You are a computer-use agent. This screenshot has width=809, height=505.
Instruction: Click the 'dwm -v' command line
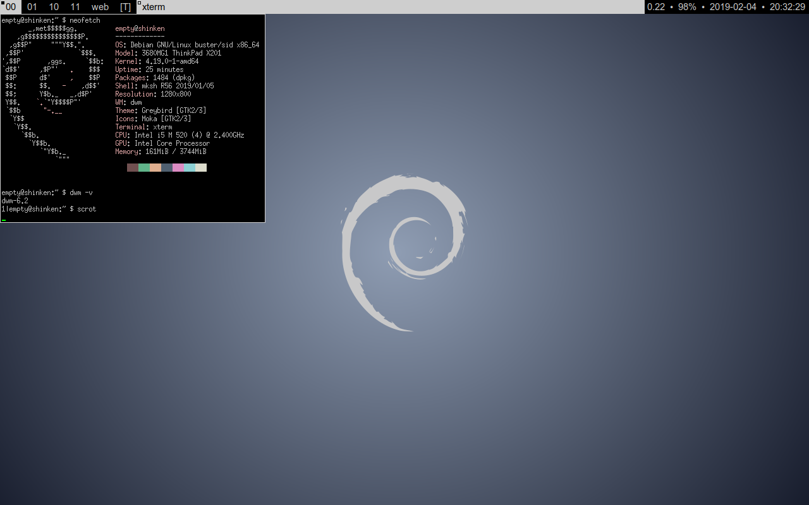[47, 192]
